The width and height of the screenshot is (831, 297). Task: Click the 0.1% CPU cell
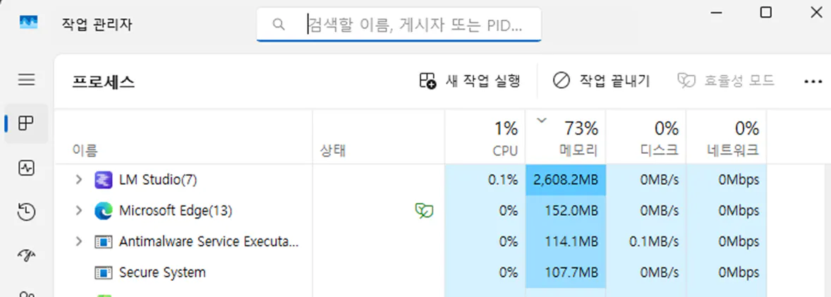(485, 180)
